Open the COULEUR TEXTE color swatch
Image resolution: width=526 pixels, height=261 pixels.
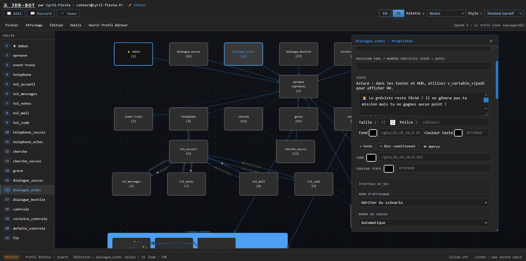tap(389, 169)
